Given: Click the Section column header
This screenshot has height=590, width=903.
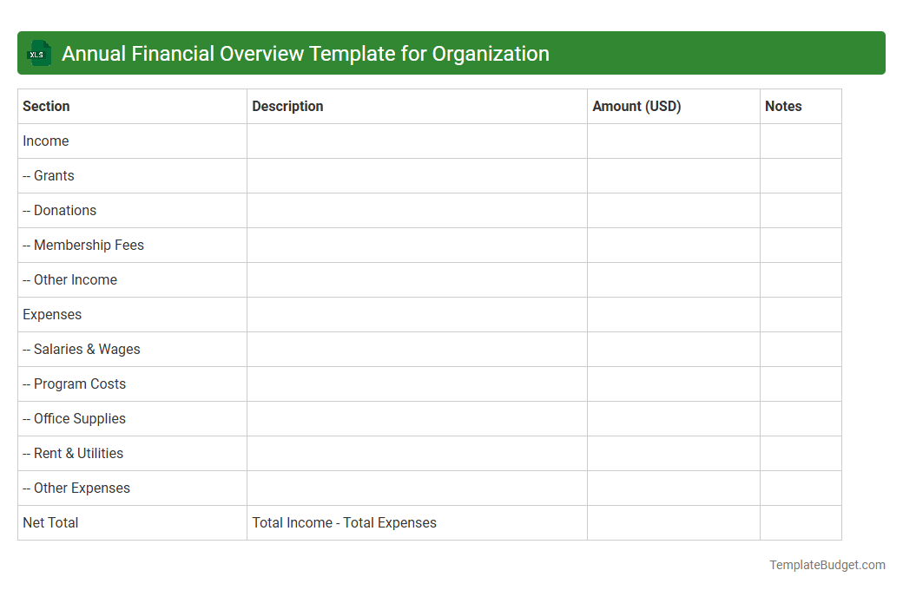Looking at the screenshot, I should (43, 106).
